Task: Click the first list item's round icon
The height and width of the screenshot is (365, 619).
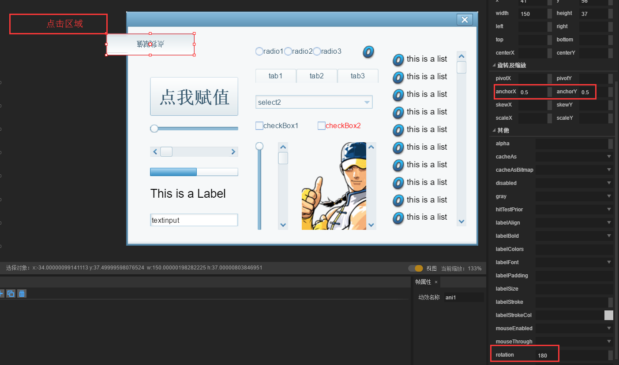Action: 398,59
